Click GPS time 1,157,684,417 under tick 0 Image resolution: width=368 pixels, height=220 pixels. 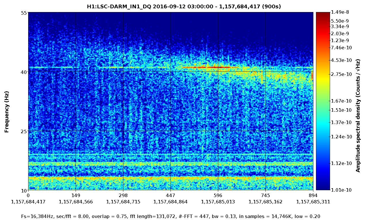pyautogui.click(x=28, y=202)
